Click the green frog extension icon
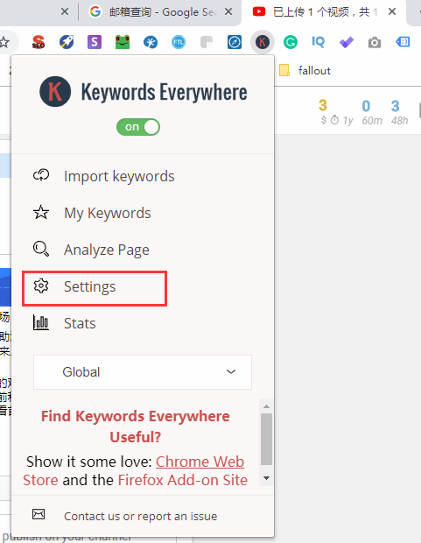Image resolution: width=421 pixels, height=543 pixels. pos(123,42)
